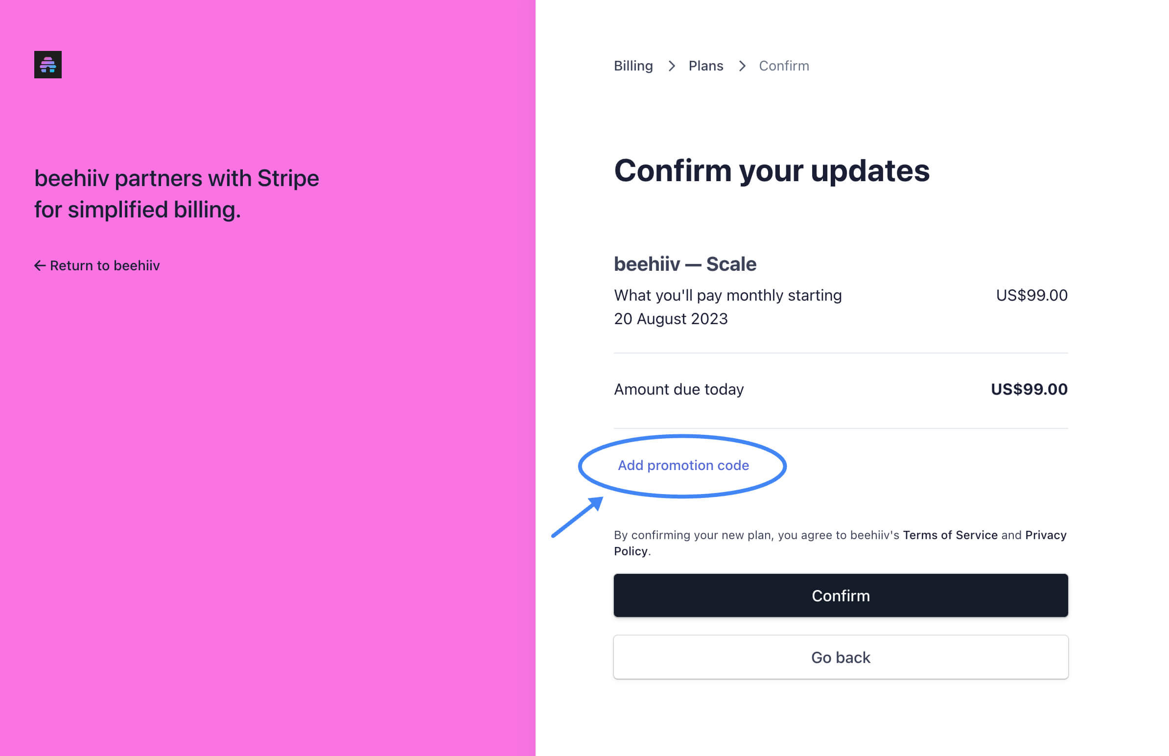Click Return to beehiiv
This screenshot has width=1169, height=756.
point(105,265)
